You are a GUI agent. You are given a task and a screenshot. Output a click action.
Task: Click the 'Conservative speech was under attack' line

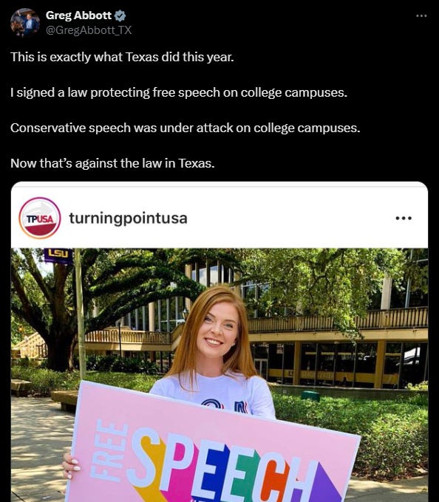(x=186, y=128)
